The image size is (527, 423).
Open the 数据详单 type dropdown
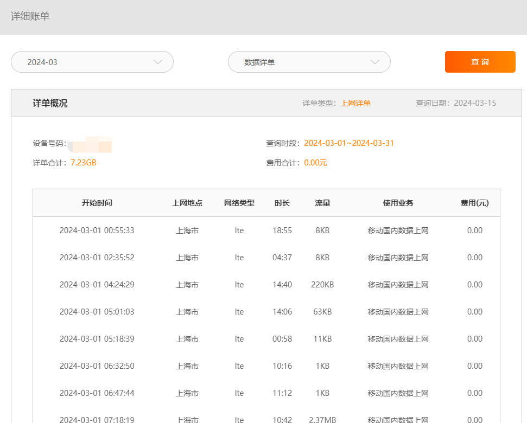309,62
